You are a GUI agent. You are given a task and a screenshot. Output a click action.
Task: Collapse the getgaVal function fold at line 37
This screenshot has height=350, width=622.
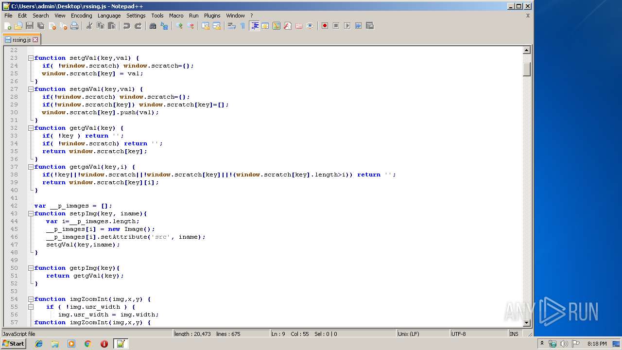coord(31,167)
